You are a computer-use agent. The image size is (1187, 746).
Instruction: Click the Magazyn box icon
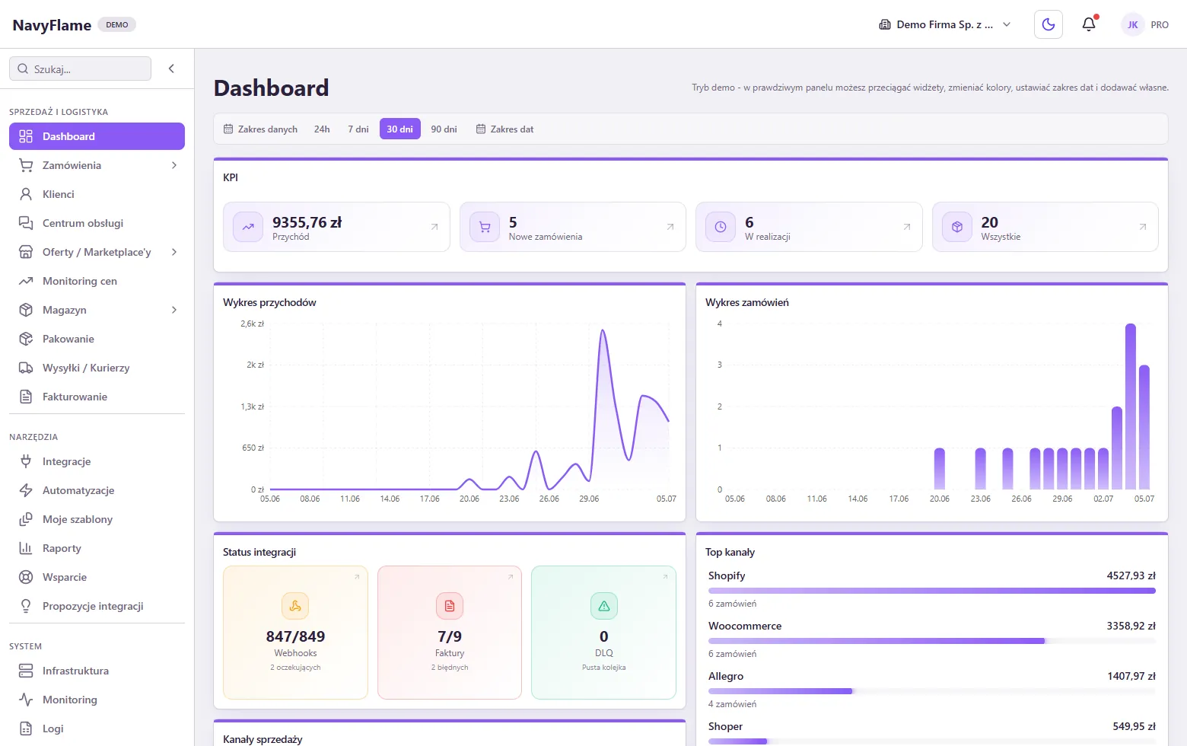26,310
